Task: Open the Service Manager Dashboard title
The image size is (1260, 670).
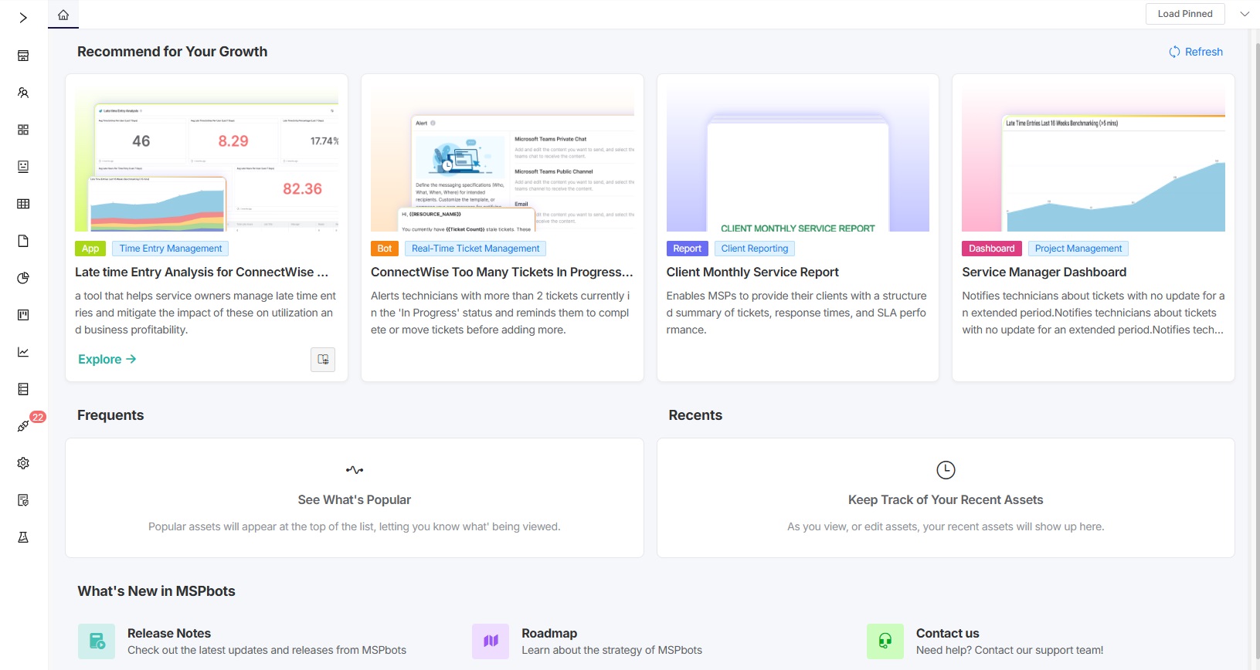Action: click(x=1044, y=272)
